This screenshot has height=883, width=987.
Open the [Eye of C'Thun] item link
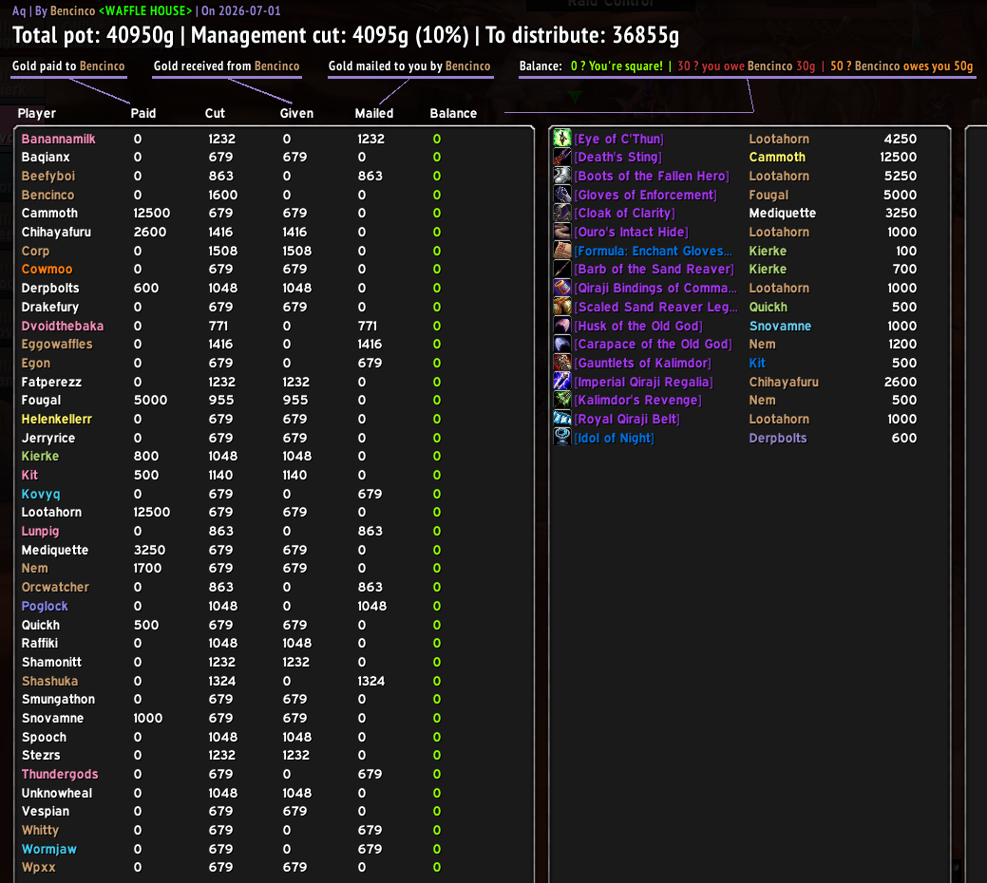[x=618, y=139]
